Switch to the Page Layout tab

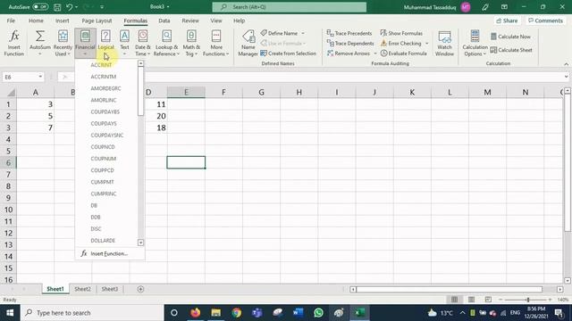click(97, 21)
